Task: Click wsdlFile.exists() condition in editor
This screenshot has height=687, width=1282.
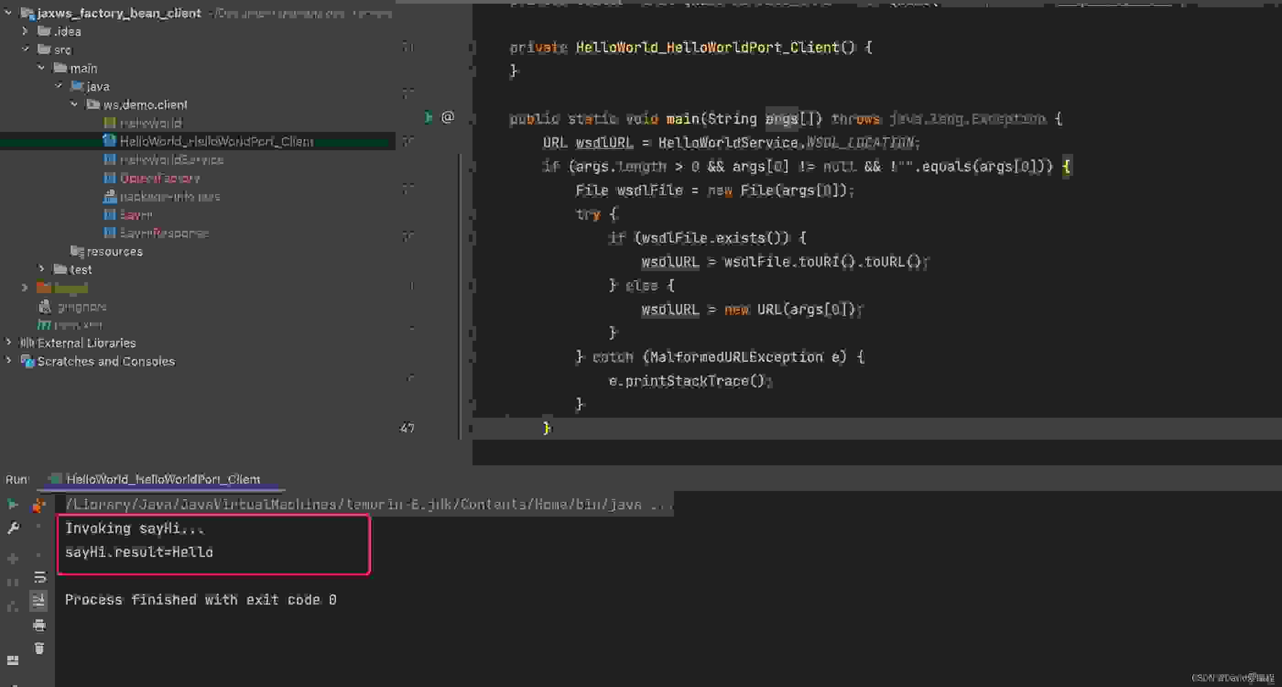Action: pyautogui.click(x=715, y=238)
